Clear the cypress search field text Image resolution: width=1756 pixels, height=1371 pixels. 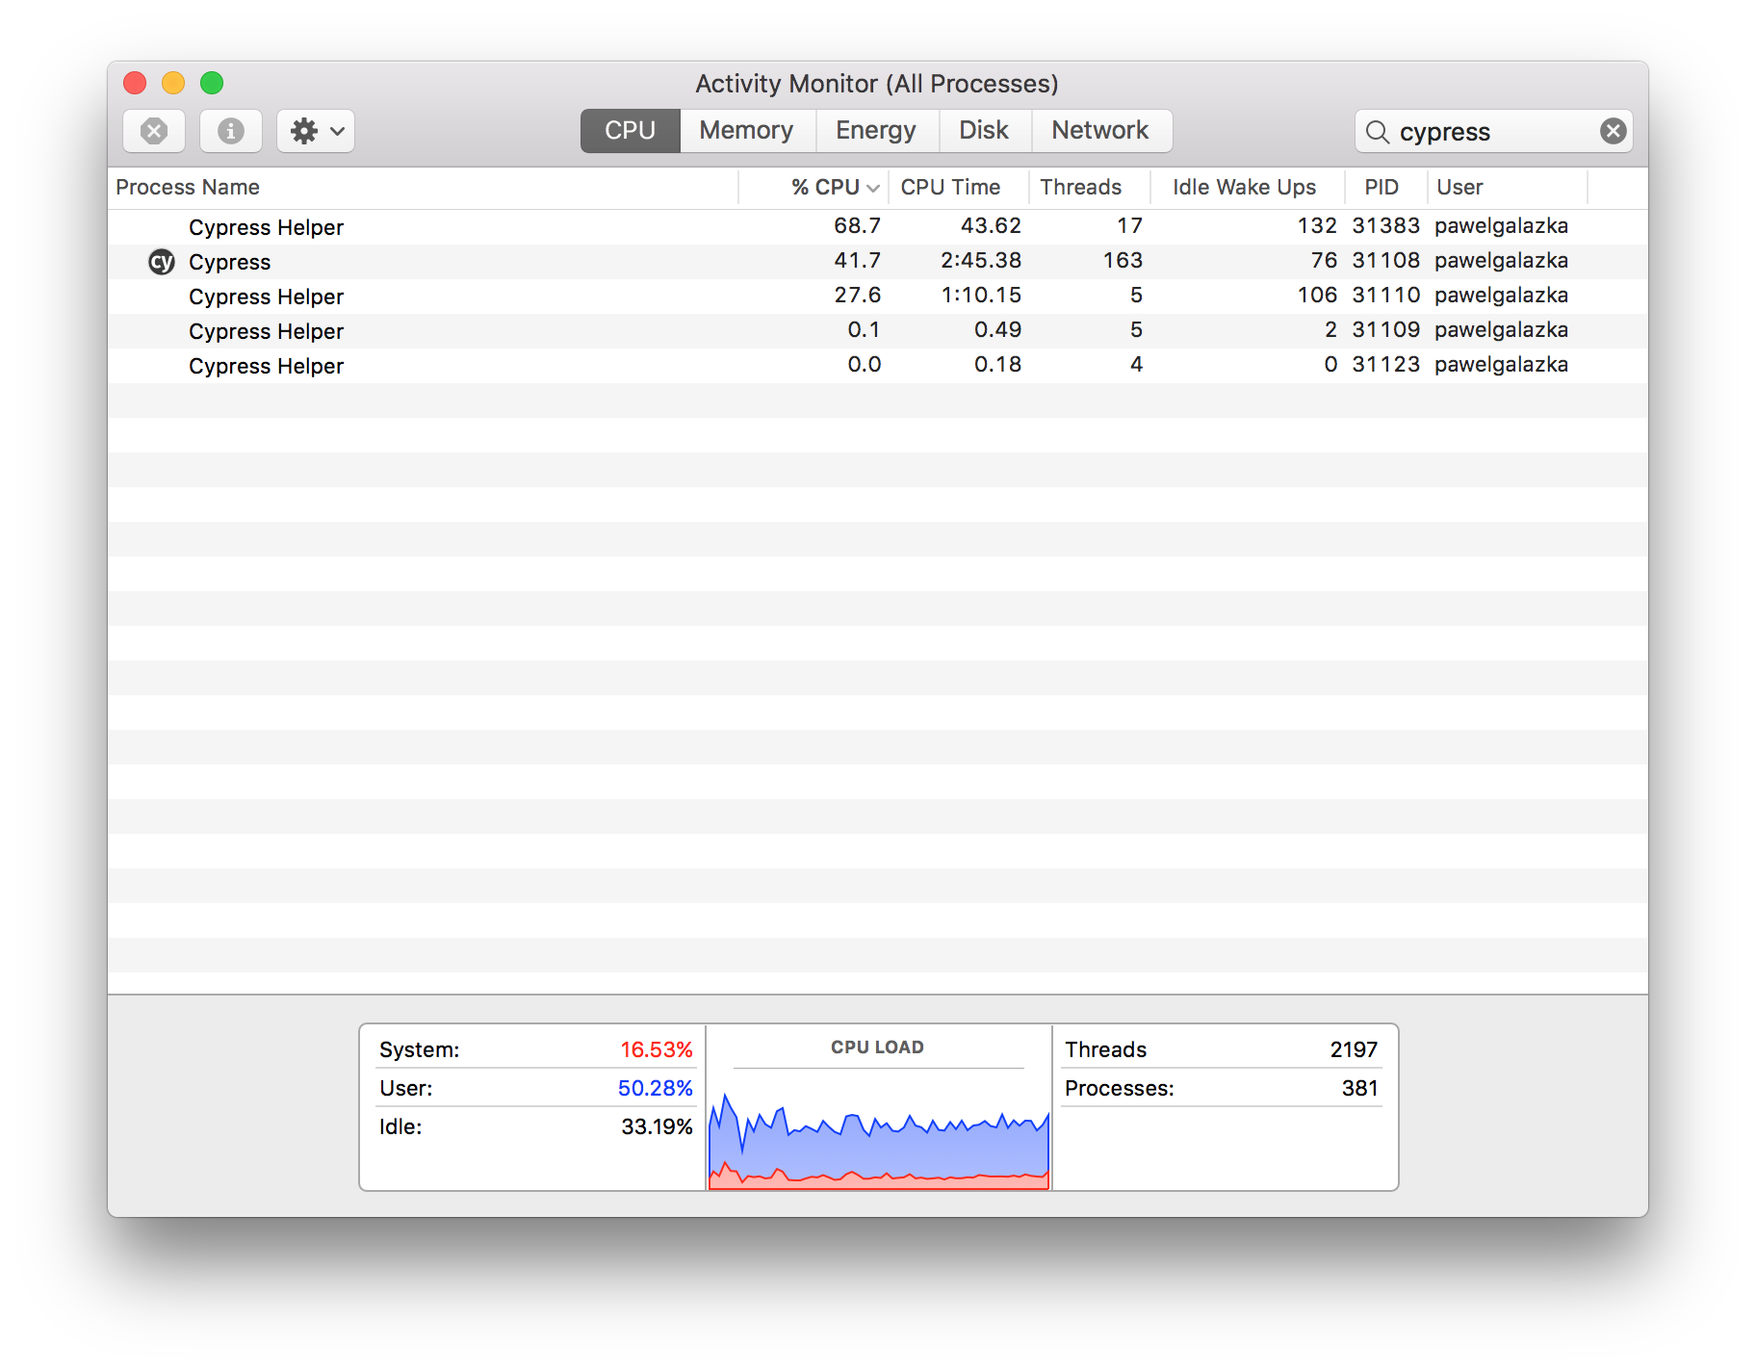pos(1613,131)
